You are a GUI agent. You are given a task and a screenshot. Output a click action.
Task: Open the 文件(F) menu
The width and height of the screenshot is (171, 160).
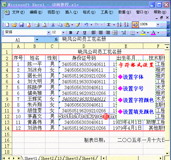(18, 12)
